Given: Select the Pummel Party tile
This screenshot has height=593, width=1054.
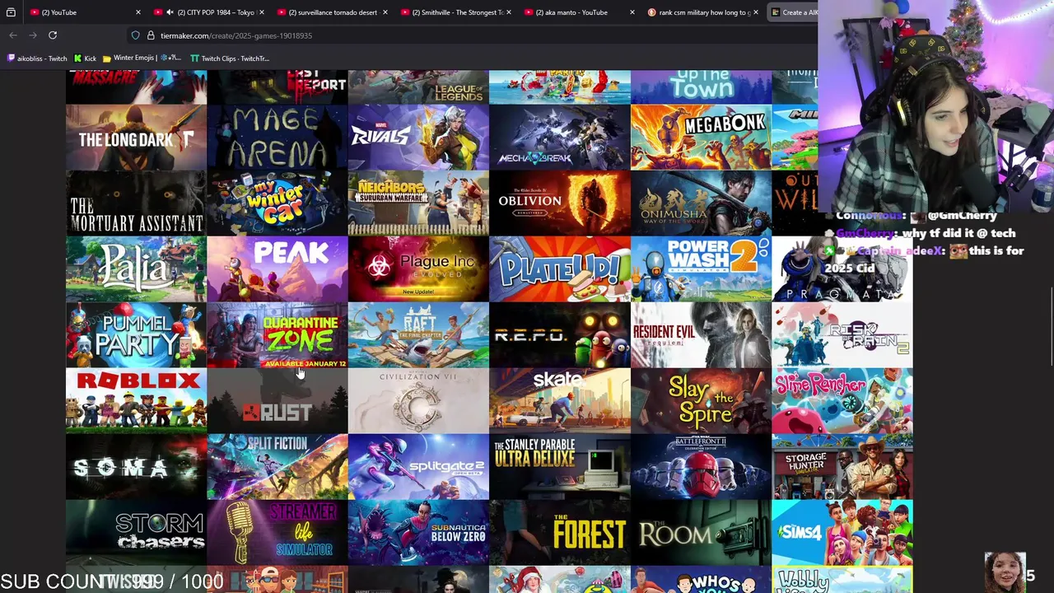Looking at the screenshot, I should (x=136, y=335).
